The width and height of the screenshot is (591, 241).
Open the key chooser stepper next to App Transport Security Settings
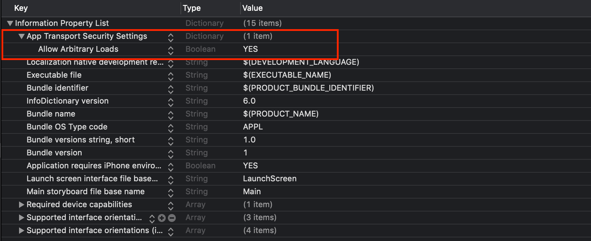click(170, 36)
